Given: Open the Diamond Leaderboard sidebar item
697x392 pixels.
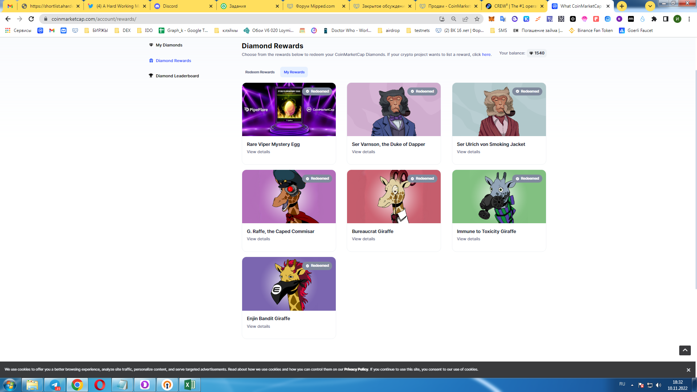Looking at the screenshot, I should click(174, 76).
